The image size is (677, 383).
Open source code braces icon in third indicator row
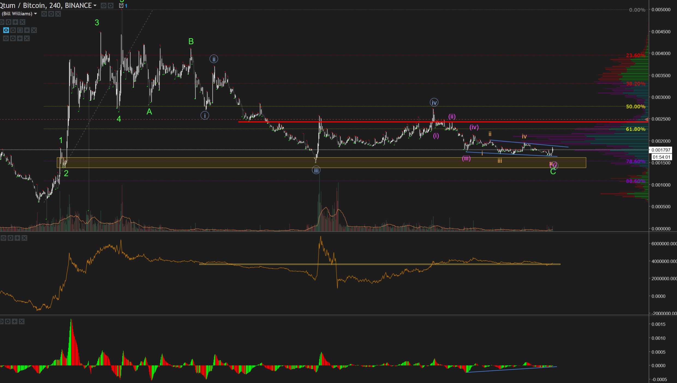20,30
